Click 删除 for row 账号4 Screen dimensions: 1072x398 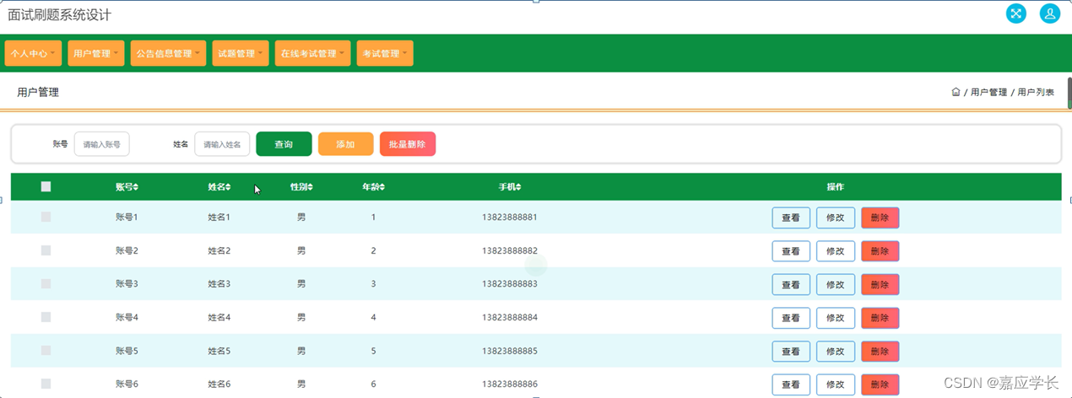[x=880, y=318]
